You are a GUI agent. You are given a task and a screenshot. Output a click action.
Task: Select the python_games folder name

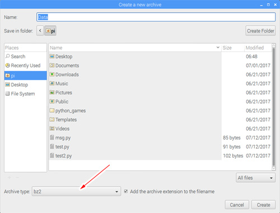pos(71,110)
